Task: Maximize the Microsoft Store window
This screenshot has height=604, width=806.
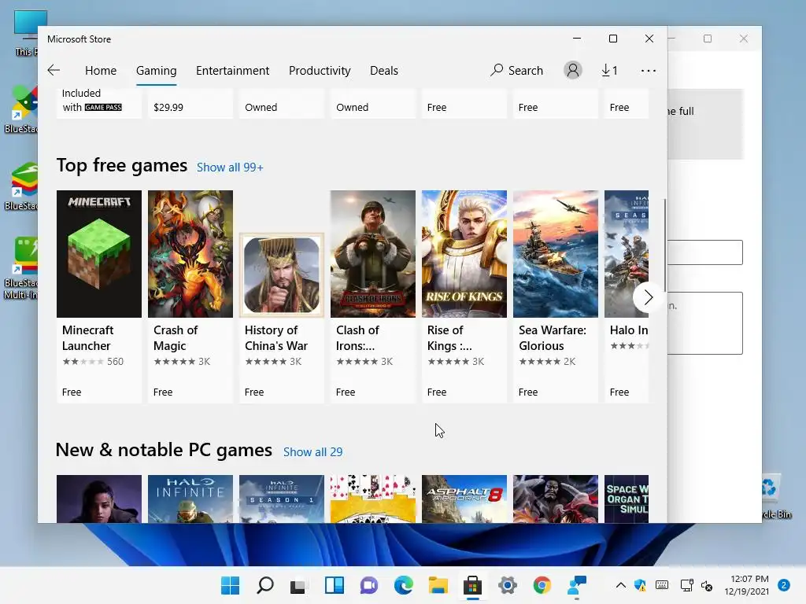Action: pyautogui.click(x=612, y=39)
